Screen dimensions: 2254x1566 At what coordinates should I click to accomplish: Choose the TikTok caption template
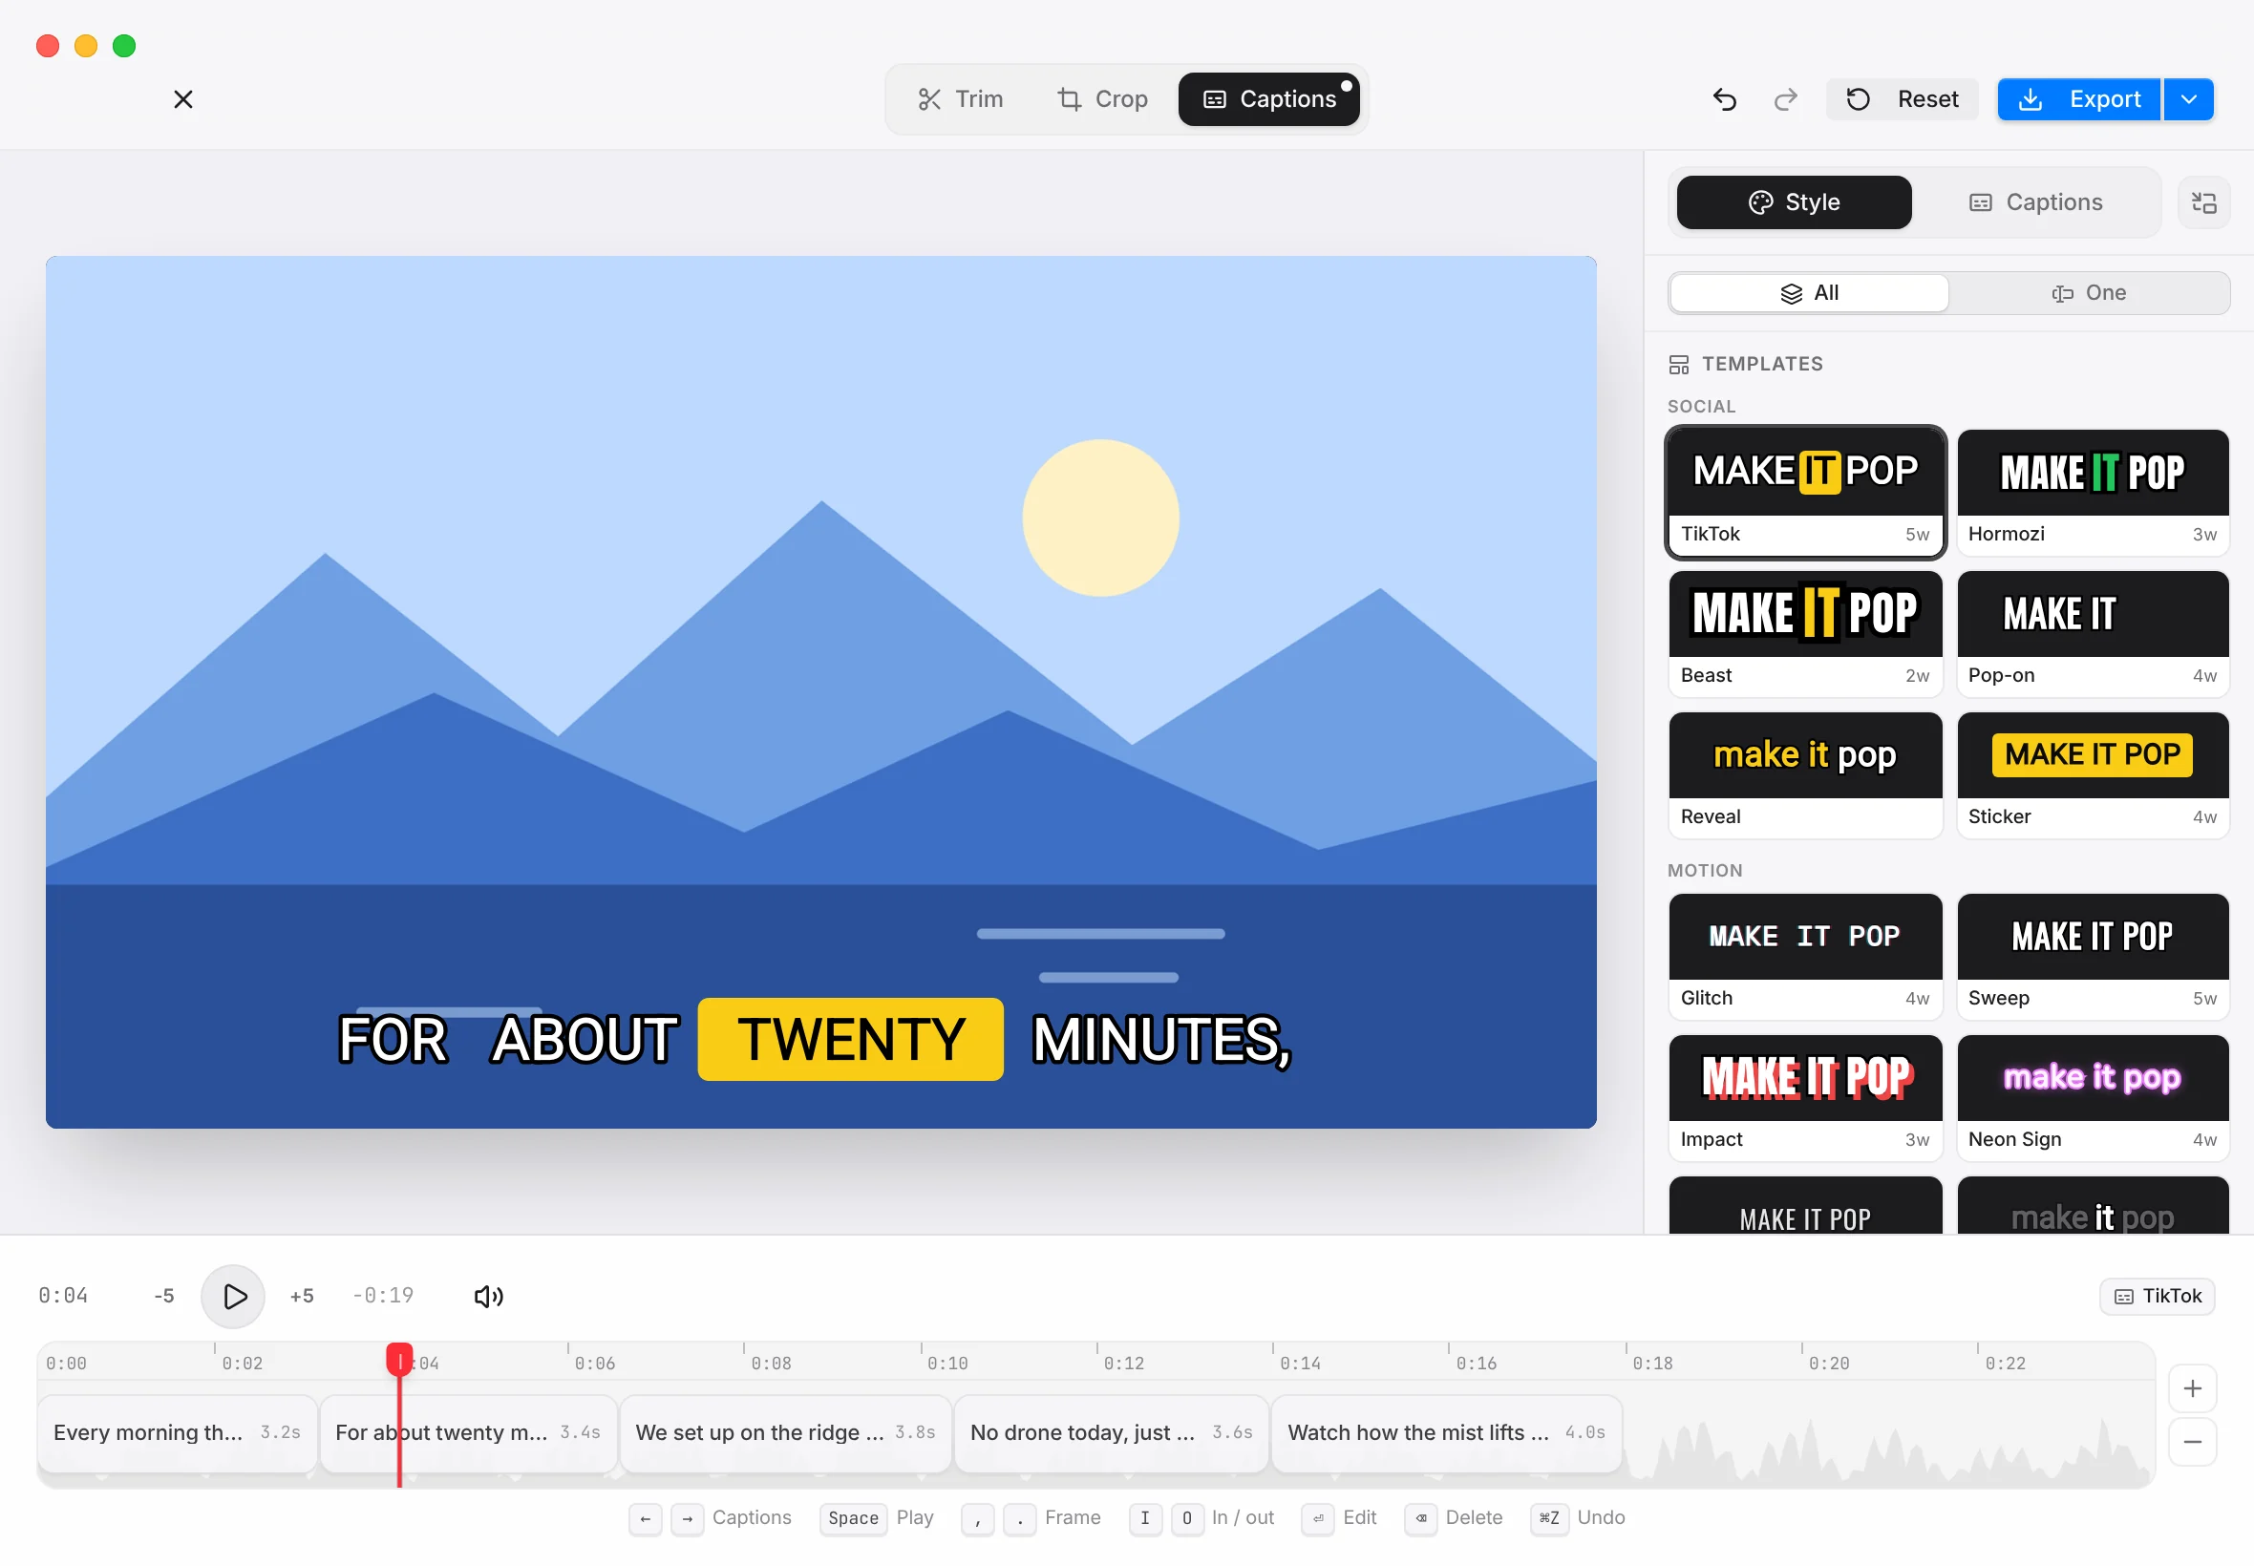coord(1804,493)
